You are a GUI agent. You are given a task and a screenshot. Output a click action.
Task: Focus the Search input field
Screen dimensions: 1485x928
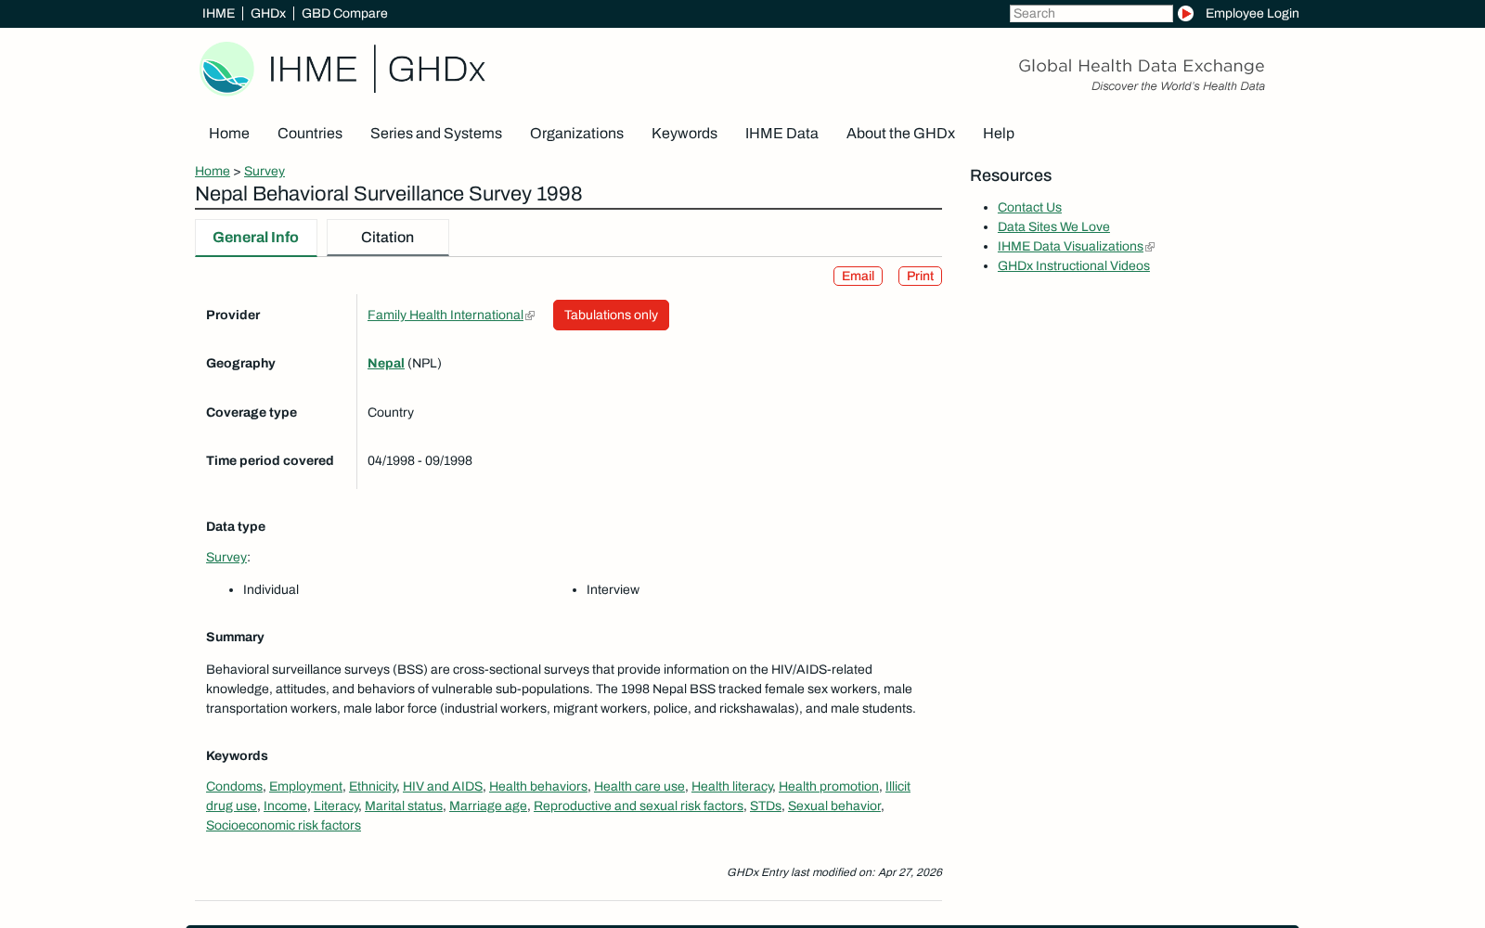pos(1091,13)
